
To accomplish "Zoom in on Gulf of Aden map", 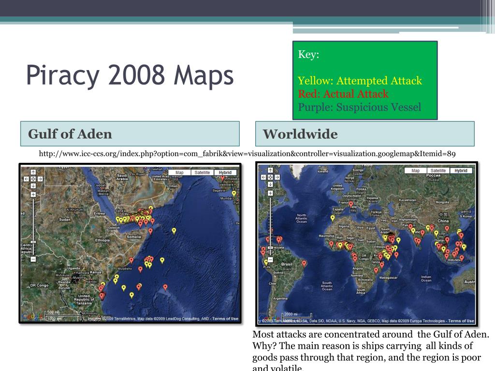I will [x=33, y=195].
